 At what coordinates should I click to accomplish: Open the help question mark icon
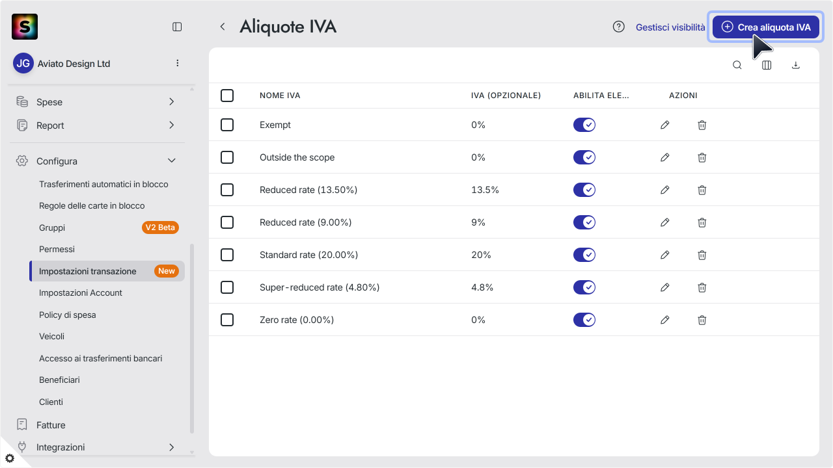(x=619, y=27)
